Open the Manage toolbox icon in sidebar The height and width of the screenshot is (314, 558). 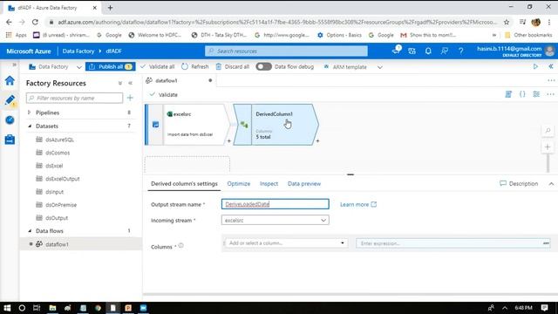coord(10,140)
